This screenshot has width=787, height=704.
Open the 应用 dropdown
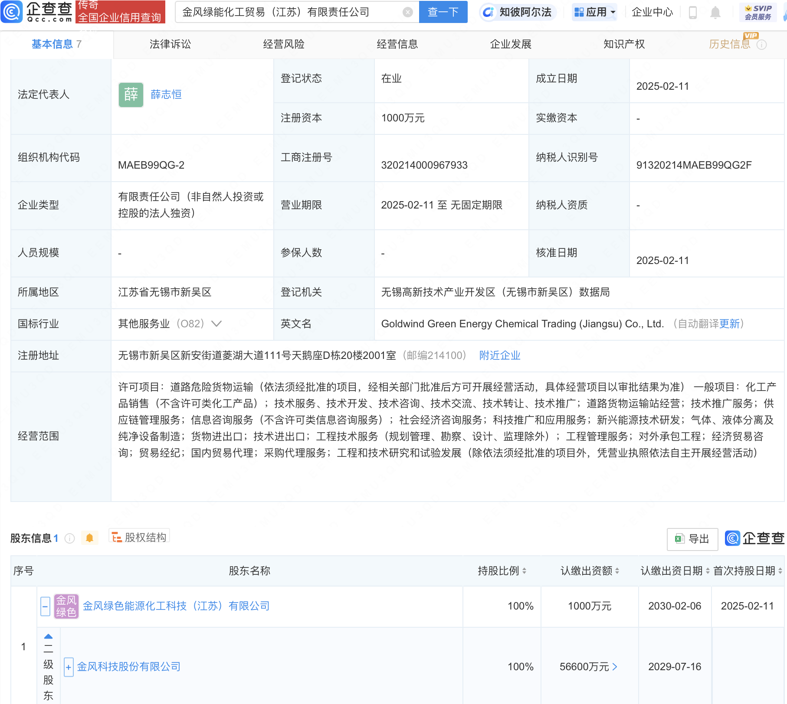(594, 12)
